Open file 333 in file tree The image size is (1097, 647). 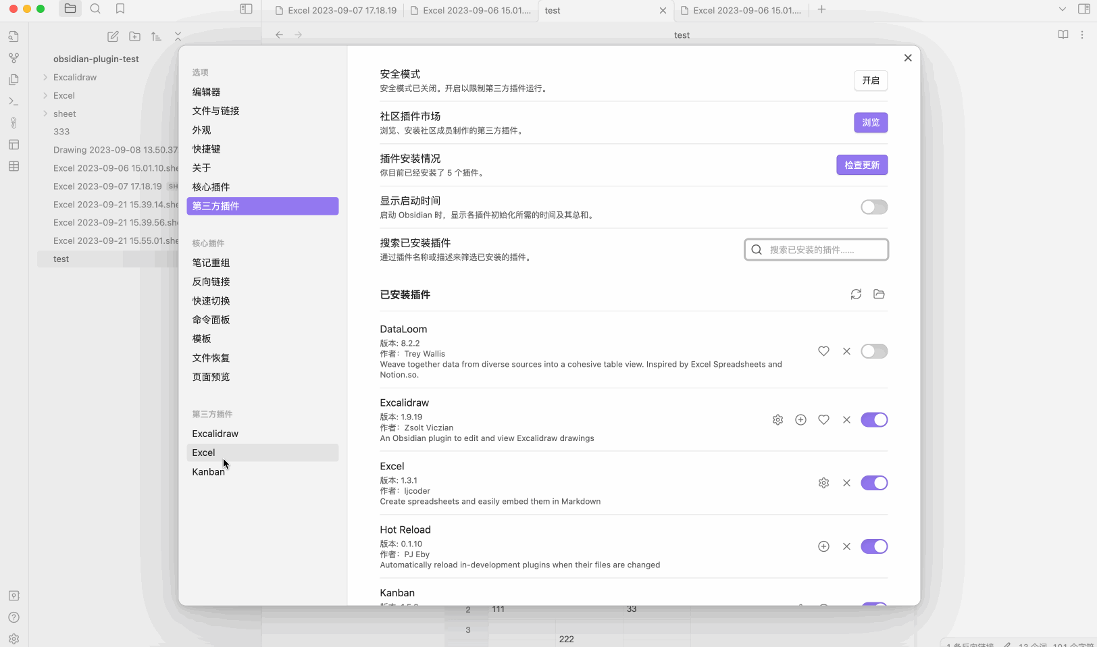pyautogui.click(x=61, y=132)
